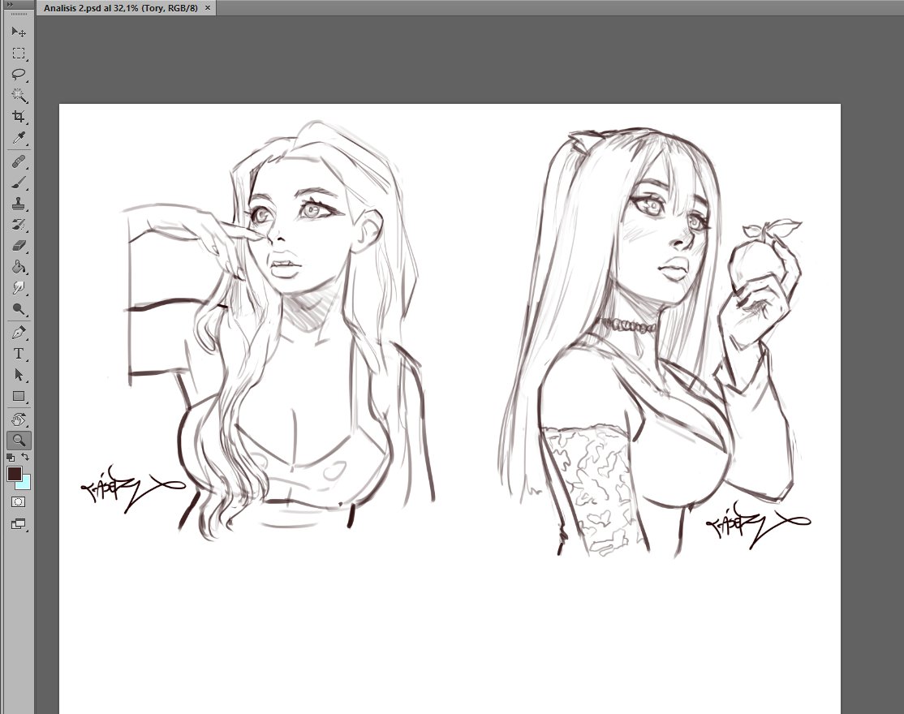Select the Eyedropper tool
This screenshot has height=714, width=904.
click(19, 138)
